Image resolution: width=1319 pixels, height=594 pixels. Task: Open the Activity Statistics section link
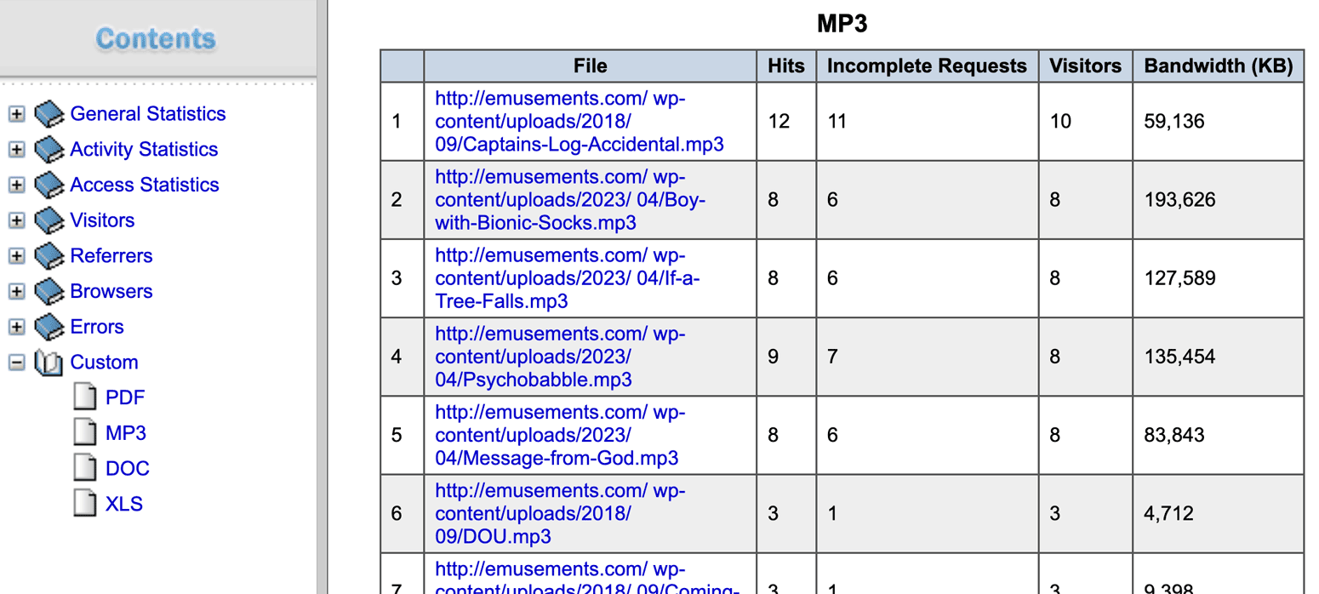pyautogui.click(x=144, y=150)
